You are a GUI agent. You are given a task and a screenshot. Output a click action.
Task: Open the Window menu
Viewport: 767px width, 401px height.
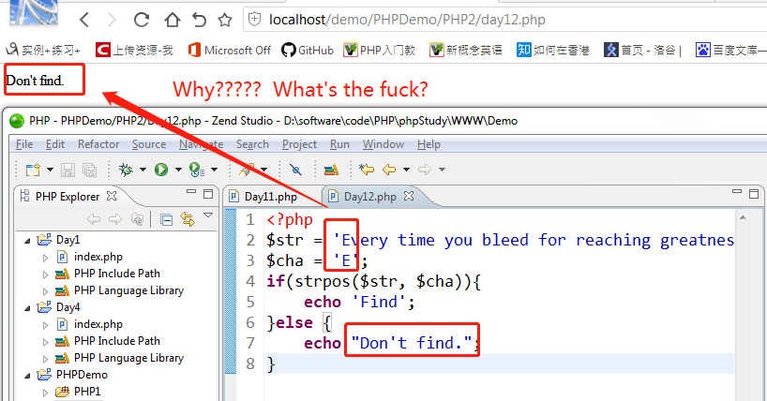(383, 144)
